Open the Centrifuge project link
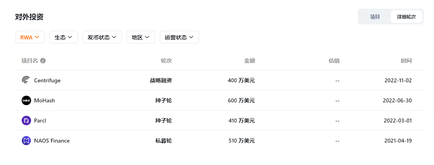This screenshot has width=434, height=165. click(47, 80)
